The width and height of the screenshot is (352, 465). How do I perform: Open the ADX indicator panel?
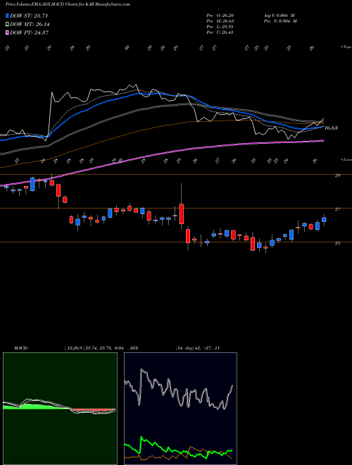click(180, 409)
